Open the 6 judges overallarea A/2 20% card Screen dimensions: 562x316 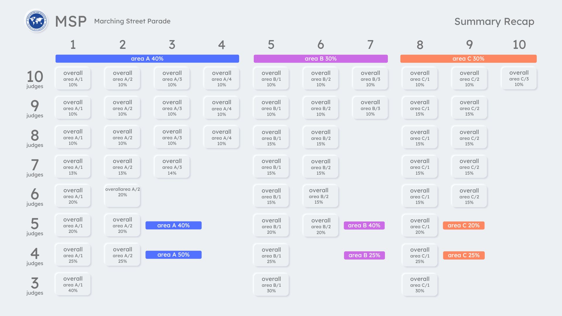(122, 195)
